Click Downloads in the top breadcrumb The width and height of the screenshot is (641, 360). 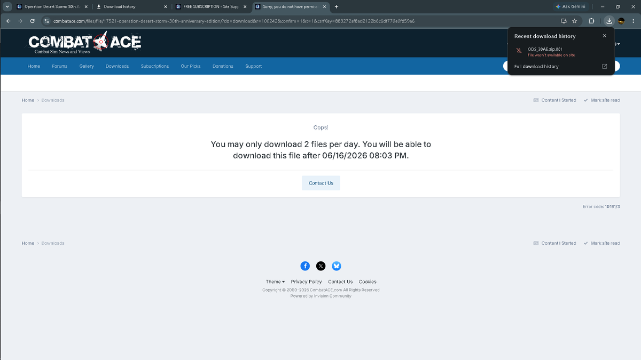pos(53,100)
